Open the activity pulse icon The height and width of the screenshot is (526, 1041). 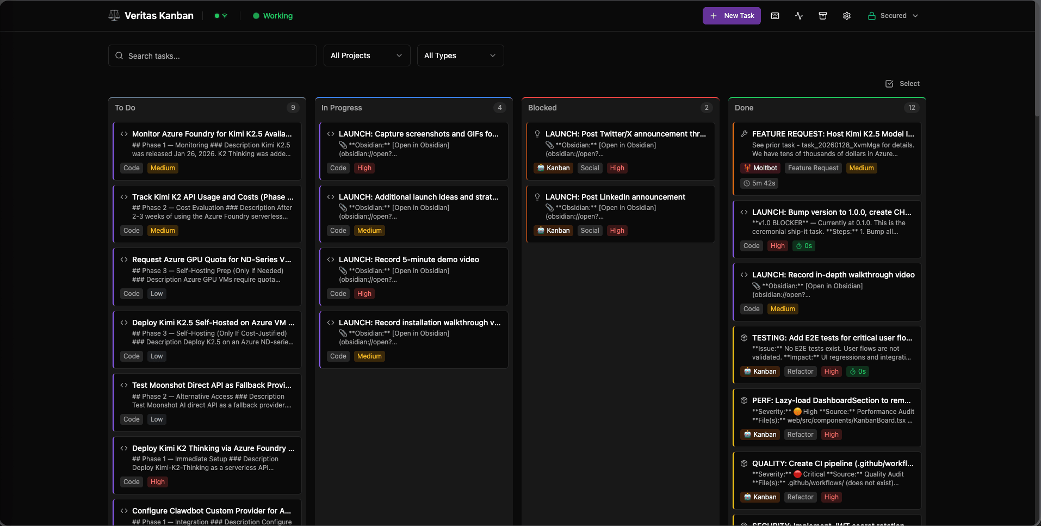click(x=799, y=16)
